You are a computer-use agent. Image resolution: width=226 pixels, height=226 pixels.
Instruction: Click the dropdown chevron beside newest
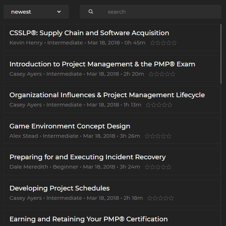pyautogui.click(x=59, y=12)
